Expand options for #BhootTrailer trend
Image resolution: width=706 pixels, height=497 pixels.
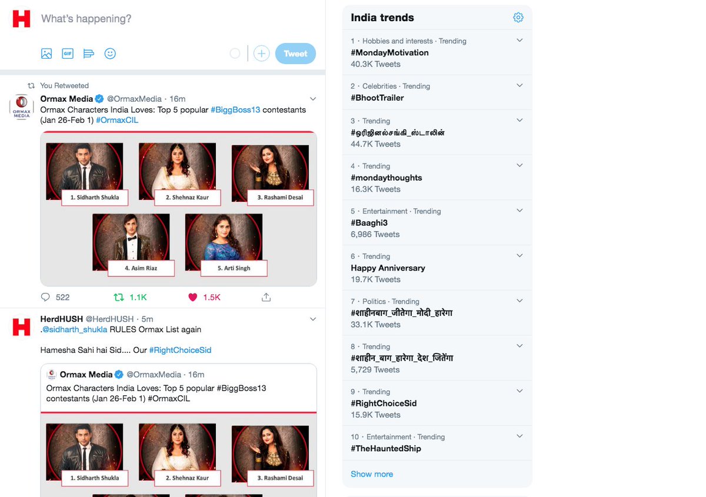tap(519, 85)
